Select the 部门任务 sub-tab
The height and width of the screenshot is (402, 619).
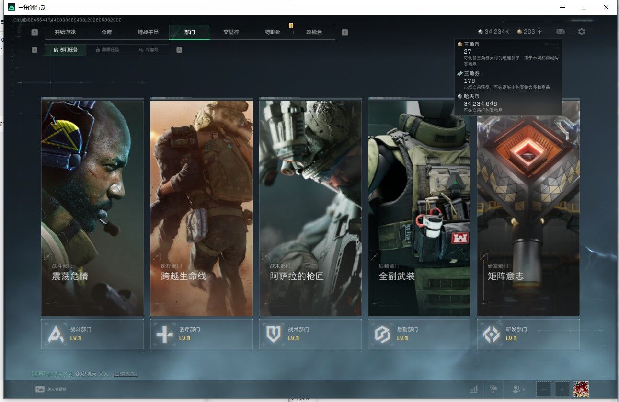point(66,50)
